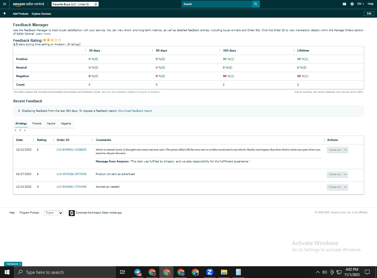This screenshot has width=377, height=278.
Task: Click Help in the top header
Action: coord(371,4)
